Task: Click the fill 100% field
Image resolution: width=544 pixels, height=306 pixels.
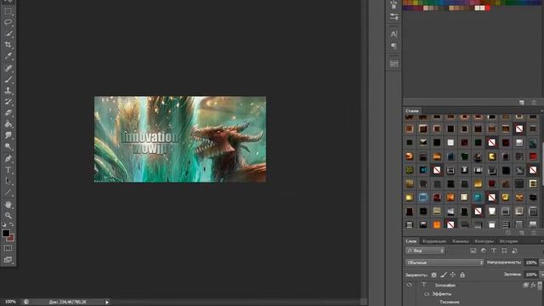Action: point(530,275)
